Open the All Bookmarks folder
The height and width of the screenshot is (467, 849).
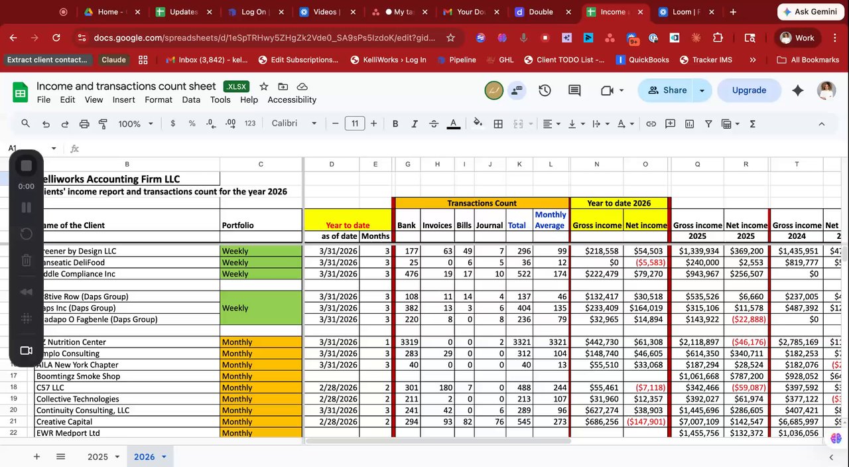point(809,60)
